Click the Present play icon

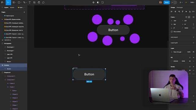pyautogui.click(x=180, y=2)
